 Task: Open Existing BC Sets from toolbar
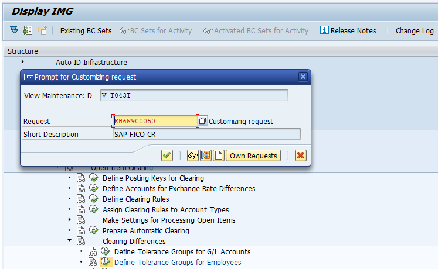tap(86, 31)
